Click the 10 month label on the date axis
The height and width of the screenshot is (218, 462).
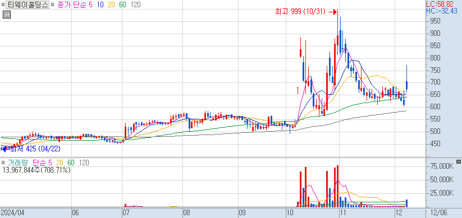point(291,212)
